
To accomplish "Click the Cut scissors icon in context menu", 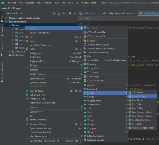I will pyautogui.click(x=27, y=37).
